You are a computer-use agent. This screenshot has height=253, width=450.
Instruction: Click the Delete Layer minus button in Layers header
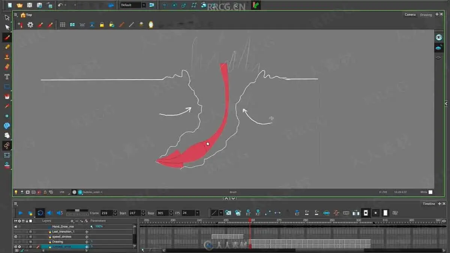(x=76, y=221)
